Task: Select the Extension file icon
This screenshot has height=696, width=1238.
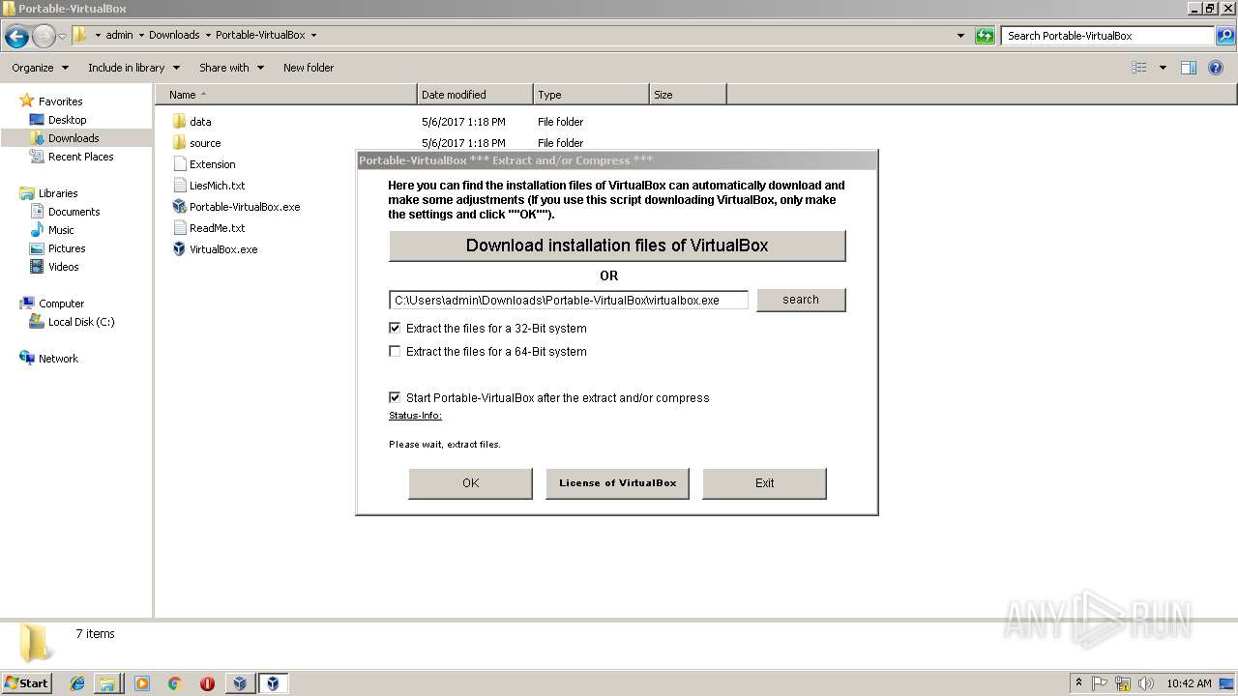Action: tap(179, 164)
